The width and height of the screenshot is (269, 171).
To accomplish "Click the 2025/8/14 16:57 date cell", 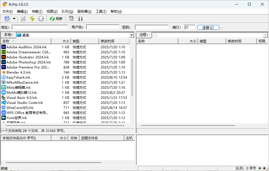I will point(114,108).
